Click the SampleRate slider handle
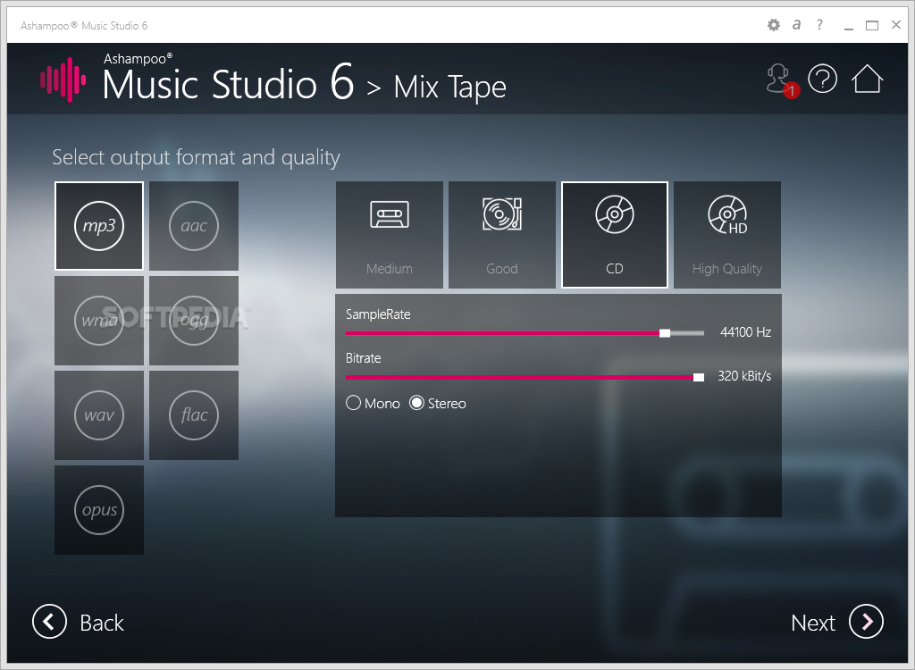The image size is (915, 670). tap(665, 333)
